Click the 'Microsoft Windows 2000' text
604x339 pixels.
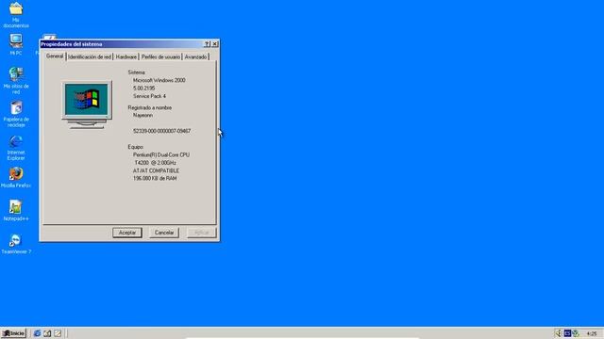click(159, 80)
